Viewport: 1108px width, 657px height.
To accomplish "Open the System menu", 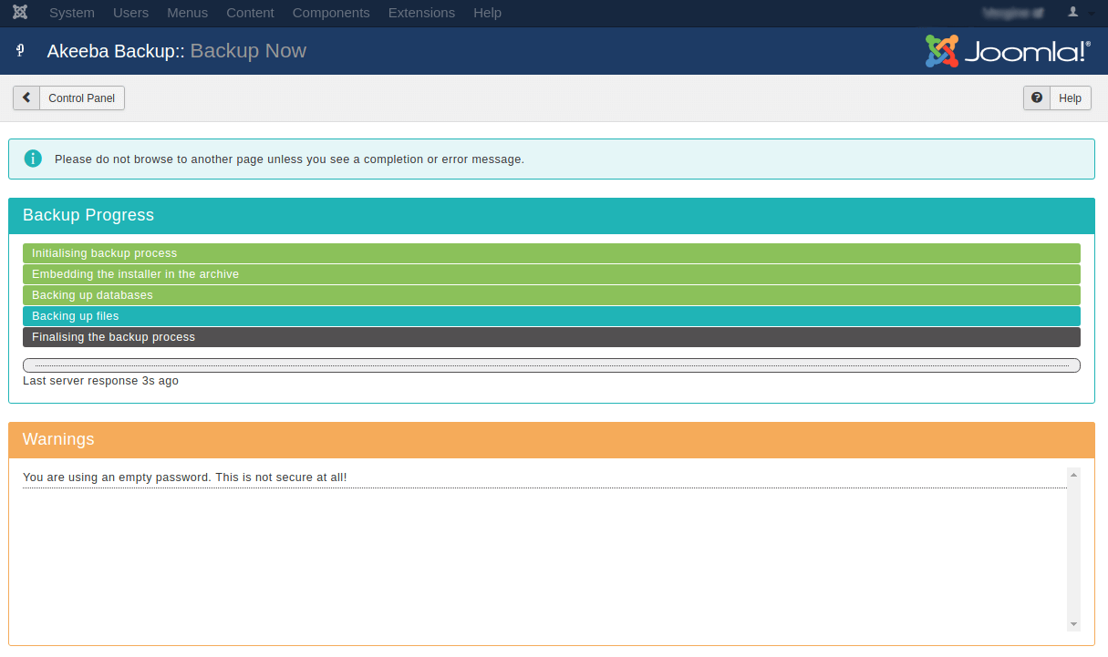I will 72,13.
